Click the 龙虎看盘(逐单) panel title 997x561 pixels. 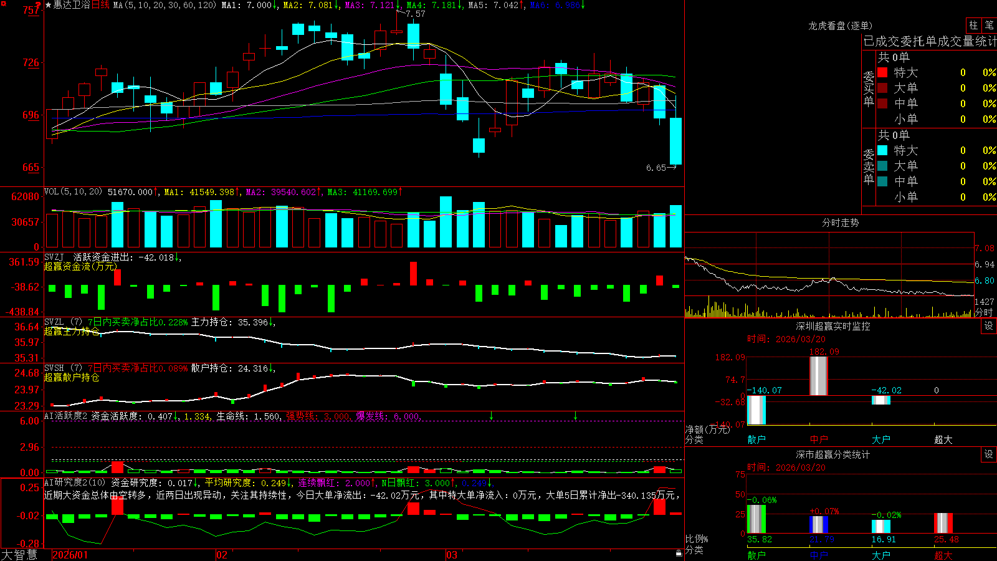tap(840, 26)
